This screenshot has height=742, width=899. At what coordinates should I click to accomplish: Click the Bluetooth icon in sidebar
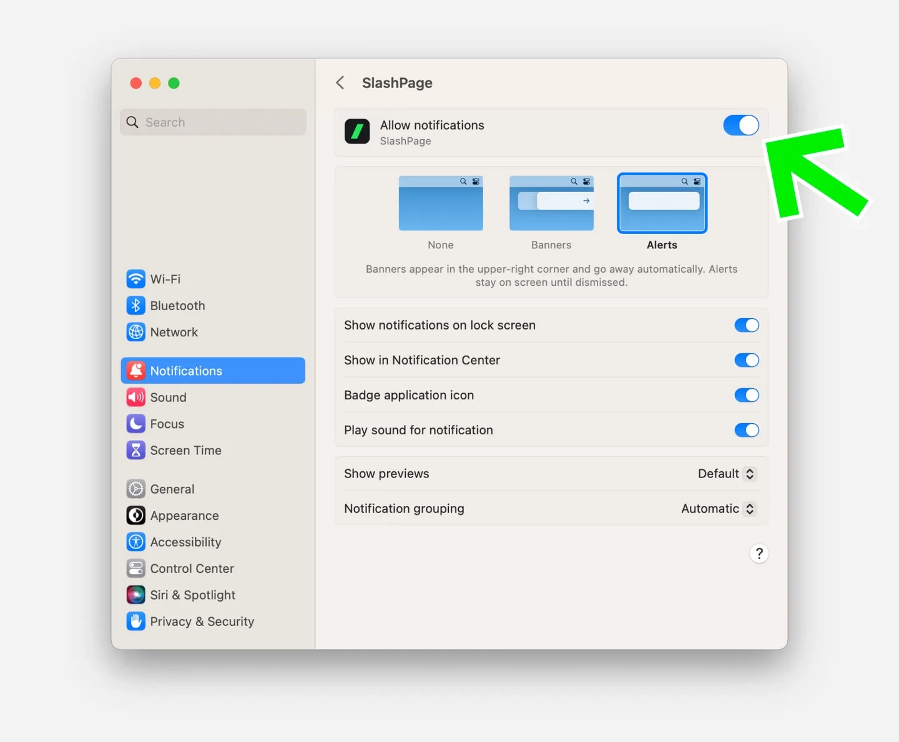(x=135, y=306)
